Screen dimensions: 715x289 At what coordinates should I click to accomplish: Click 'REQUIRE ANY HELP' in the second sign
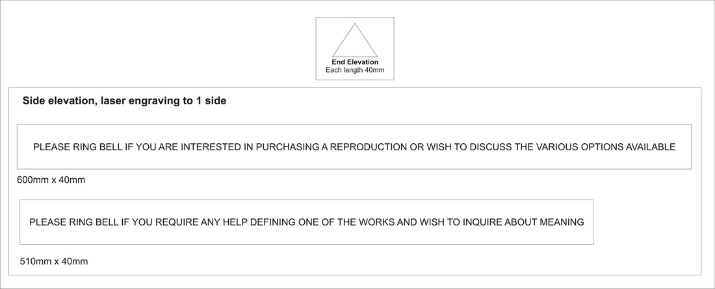tap(201, 222)
